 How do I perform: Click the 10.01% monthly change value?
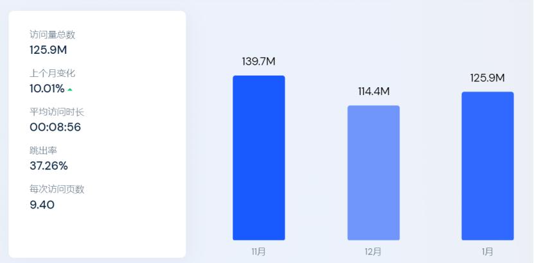click(x=47, y=89)
